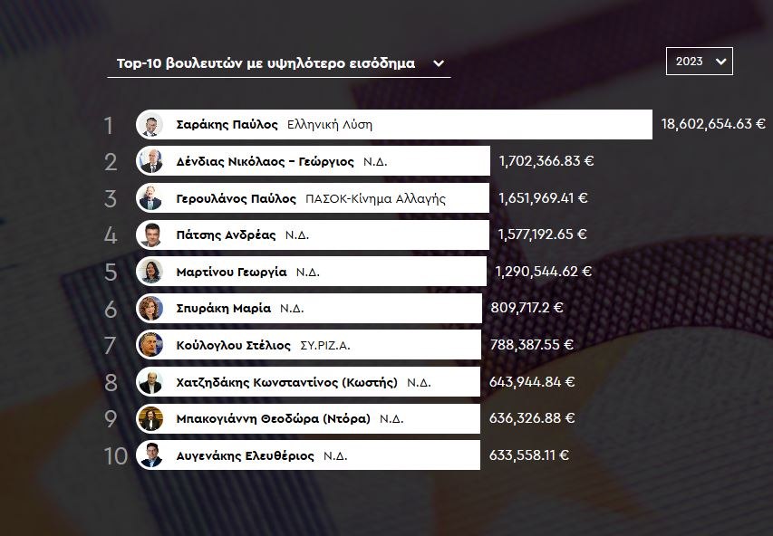773x536 pixels.
Task: Open the 2023 year dropdown
Action: [x=699, y=61]
